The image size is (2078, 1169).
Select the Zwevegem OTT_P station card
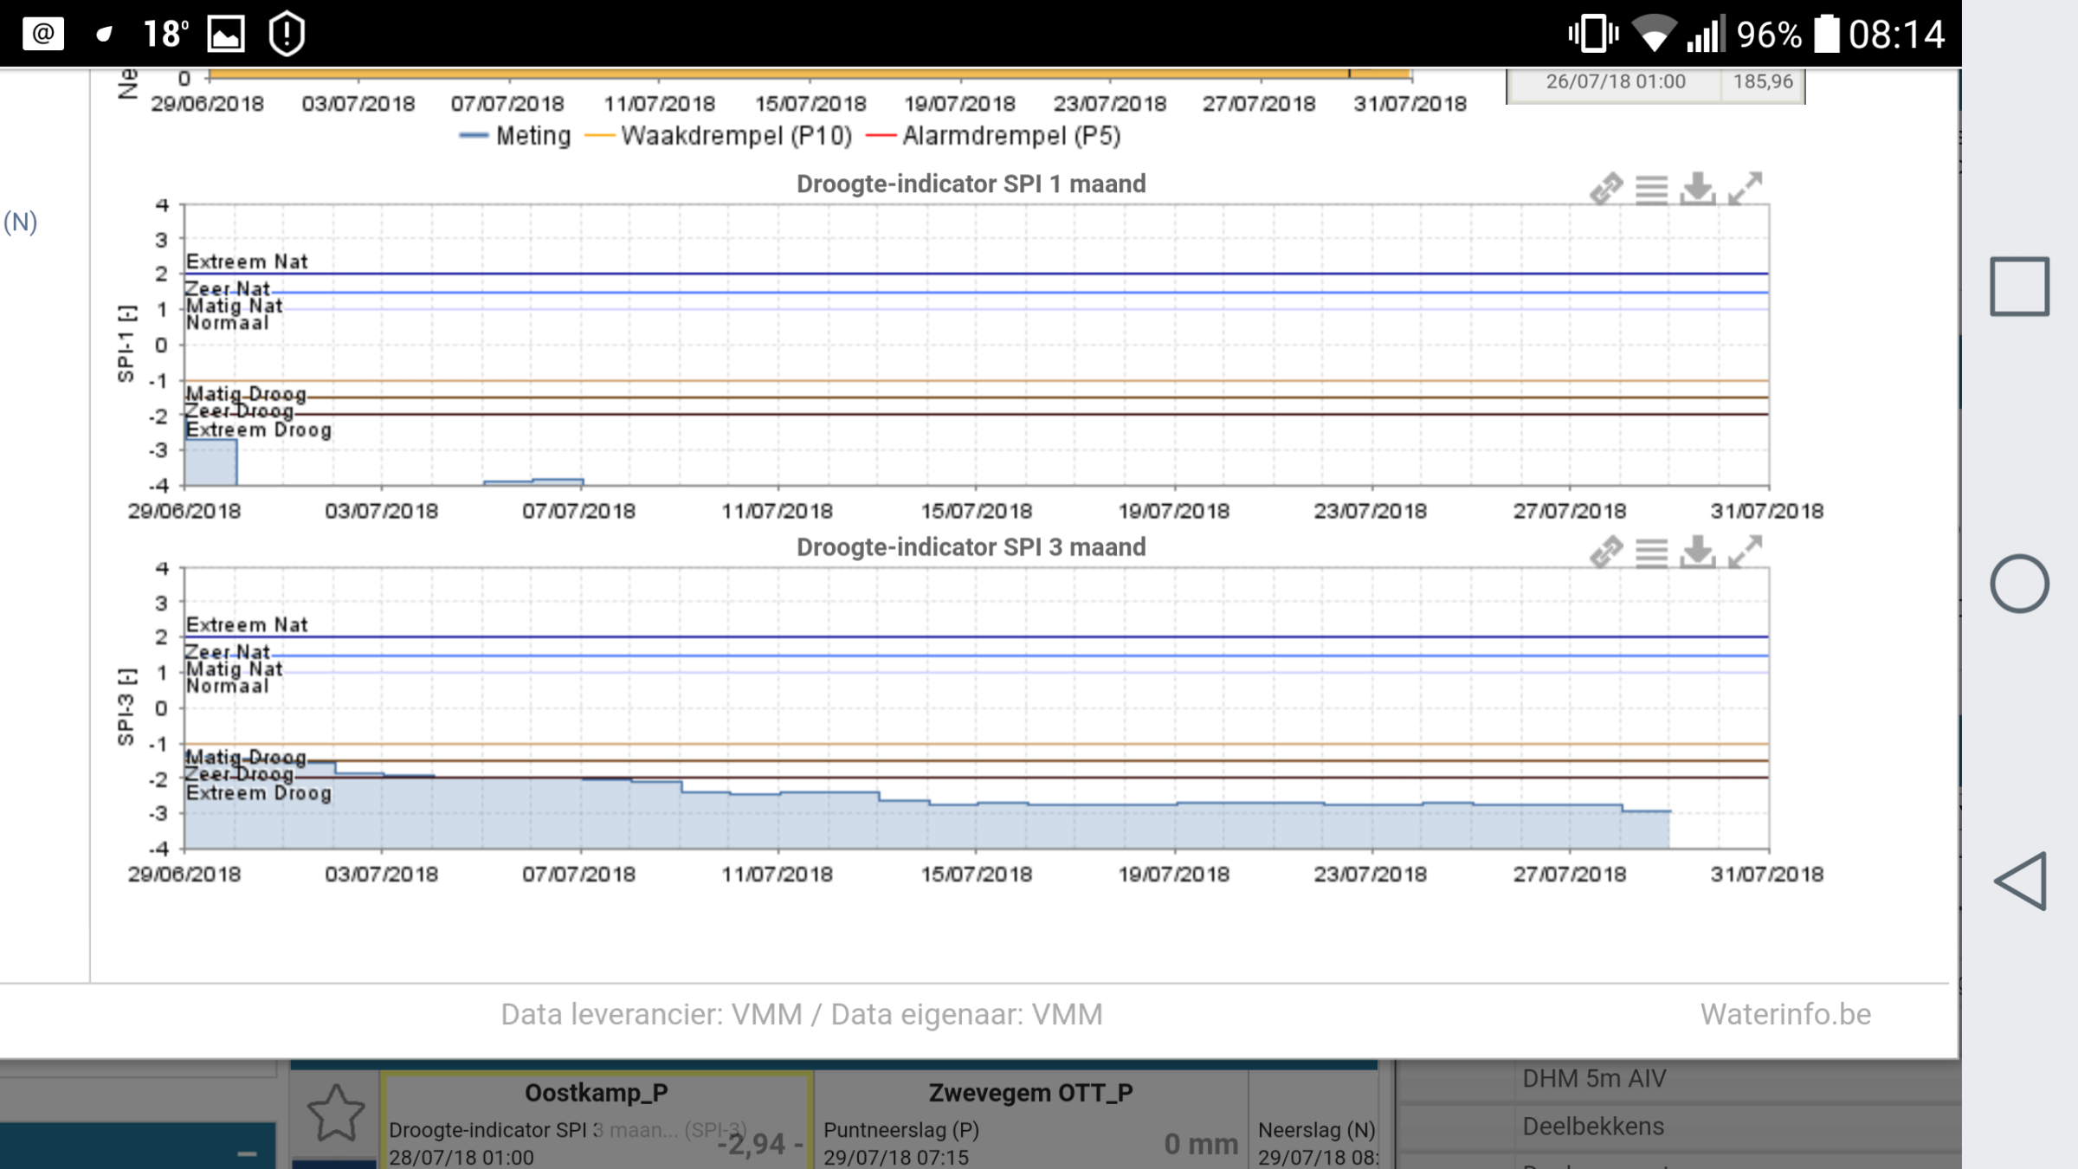[1030, 1122]
